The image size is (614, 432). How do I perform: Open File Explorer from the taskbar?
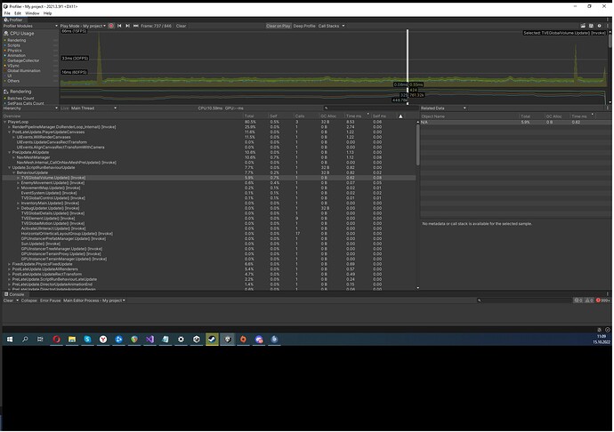(72, 340)
